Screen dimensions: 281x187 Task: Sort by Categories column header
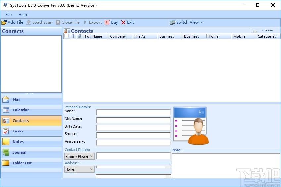[x=268, y=36]
